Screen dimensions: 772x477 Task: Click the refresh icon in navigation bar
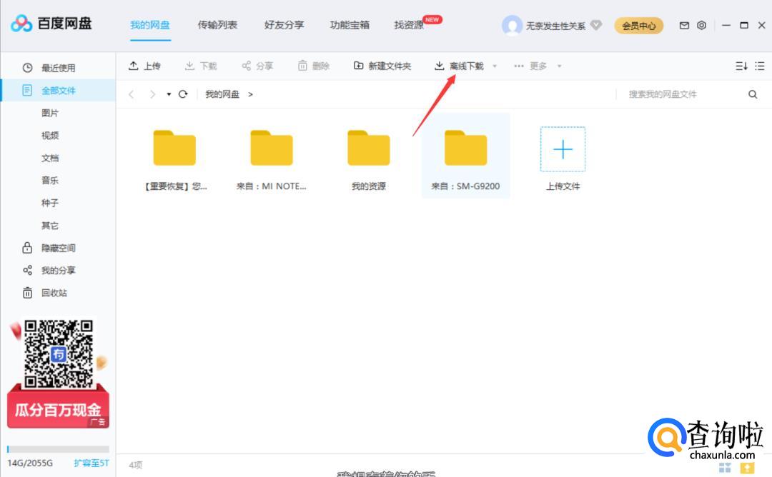pyautogui.click(x=183, y=94)
